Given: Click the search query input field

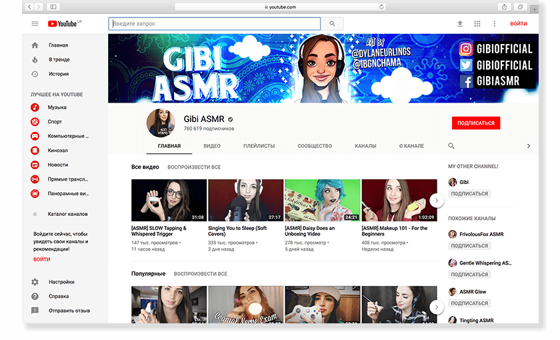Looking at the screenshot, I should click(213, 23).
